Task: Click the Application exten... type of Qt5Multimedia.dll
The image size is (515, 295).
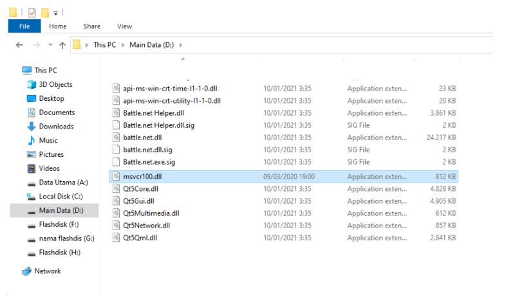Action: [x=377, y=213]
